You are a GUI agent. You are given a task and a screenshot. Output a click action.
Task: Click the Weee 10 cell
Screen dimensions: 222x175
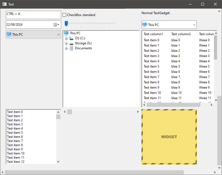[205, 93]
